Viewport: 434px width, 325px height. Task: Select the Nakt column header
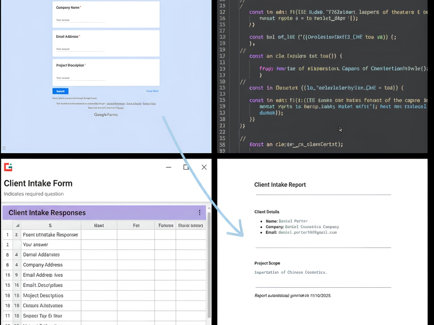coord(99,225)
